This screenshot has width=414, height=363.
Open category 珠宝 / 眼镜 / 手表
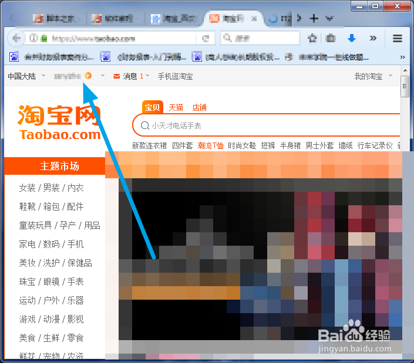pos(51,282)
